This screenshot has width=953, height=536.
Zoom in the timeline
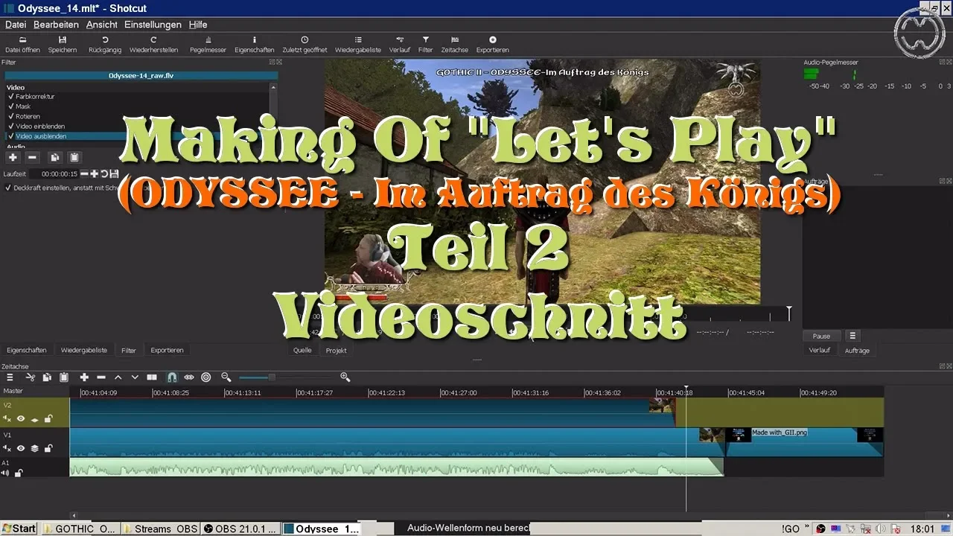click(x=345, y=377)
